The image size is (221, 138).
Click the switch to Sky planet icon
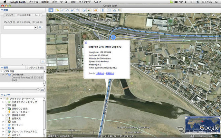pyautogui.click(x=96, y=10)
